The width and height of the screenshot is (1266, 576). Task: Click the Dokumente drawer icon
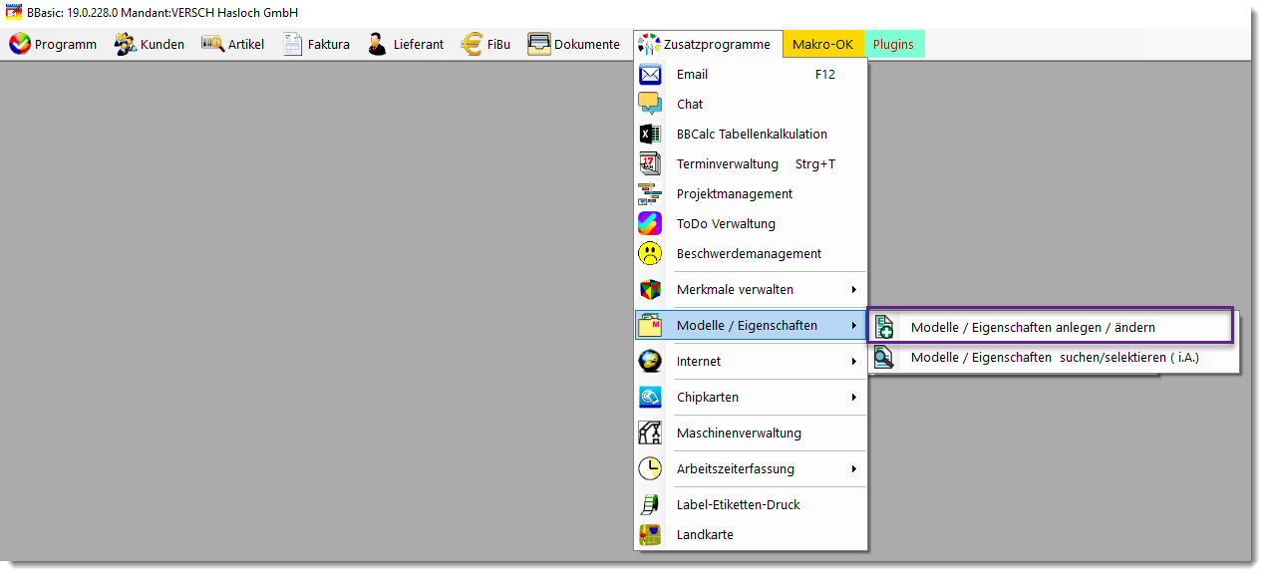click(x=539, y=44)
